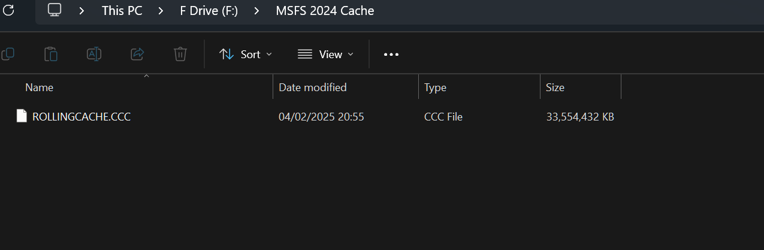Sort by the Name column header
Viewport: 764px width, 250px height.
click(144, 88)
